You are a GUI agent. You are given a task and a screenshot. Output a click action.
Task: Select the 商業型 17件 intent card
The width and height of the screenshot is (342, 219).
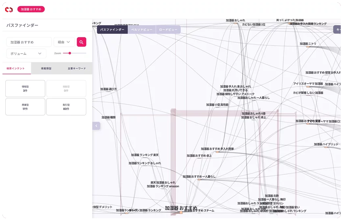25,107
